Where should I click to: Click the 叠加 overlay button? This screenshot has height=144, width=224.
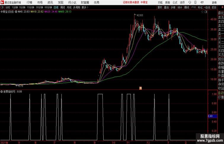167,7
